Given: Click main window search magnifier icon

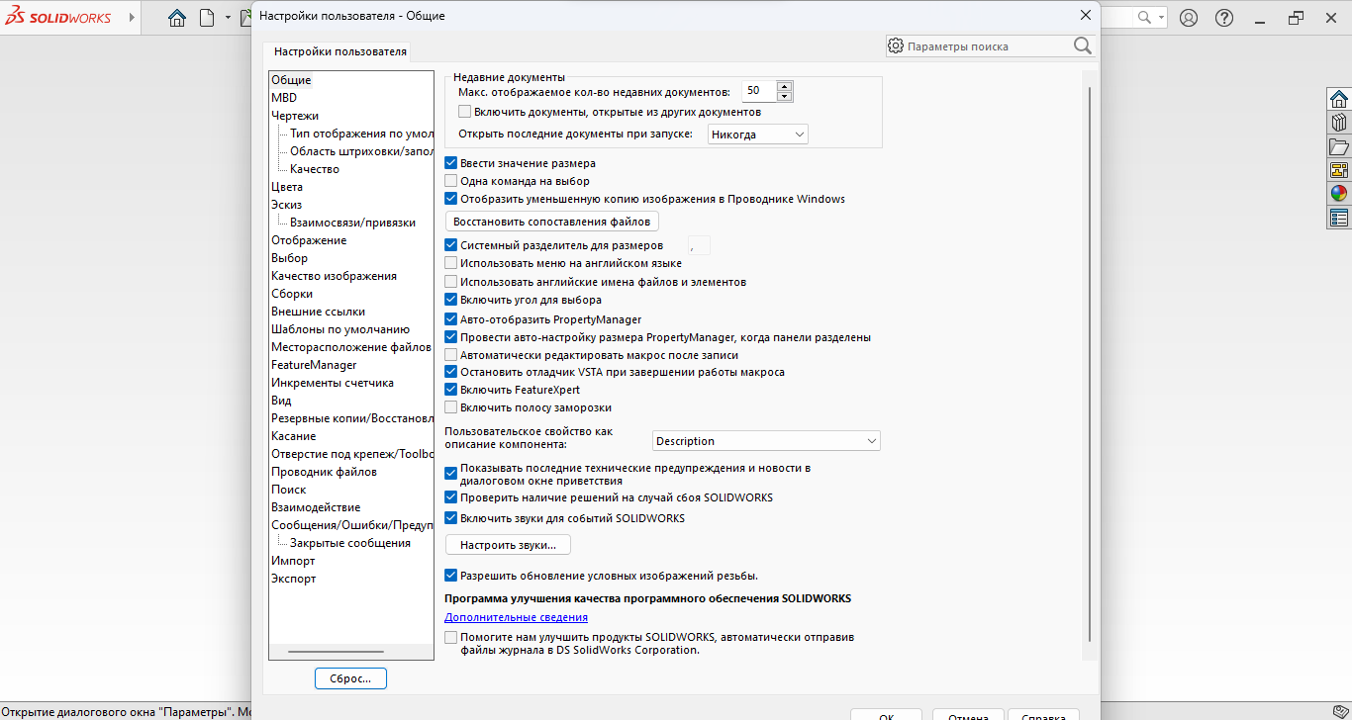Looking at the screenshot, I should tap(1144, 18).
